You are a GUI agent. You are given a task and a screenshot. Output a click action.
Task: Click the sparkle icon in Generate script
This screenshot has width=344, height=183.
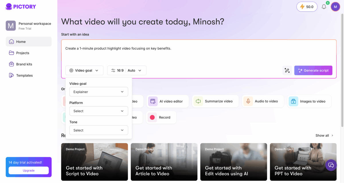pos(300,70)
